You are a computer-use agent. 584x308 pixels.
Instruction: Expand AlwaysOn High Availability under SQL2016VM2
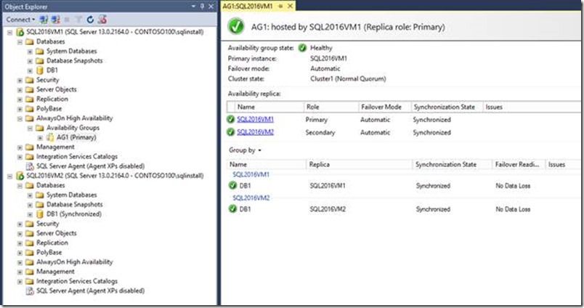pyautogui.click(x=20, y=262)
